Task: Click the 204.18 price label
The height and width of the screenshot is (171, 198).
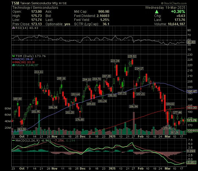Action: coord(87,79)
